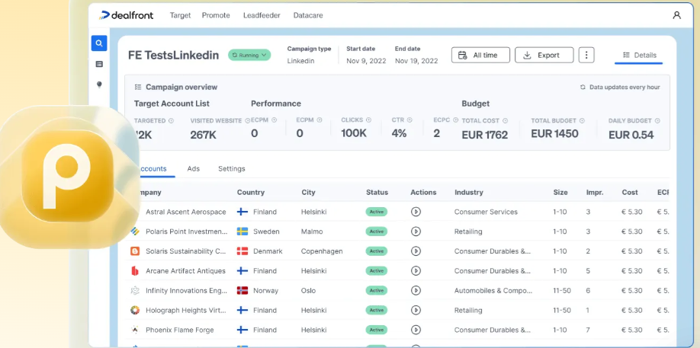This screenshot has width=700, height=348.
Task: Click the Infinity Innovations company logo
Action: (135, 291)
